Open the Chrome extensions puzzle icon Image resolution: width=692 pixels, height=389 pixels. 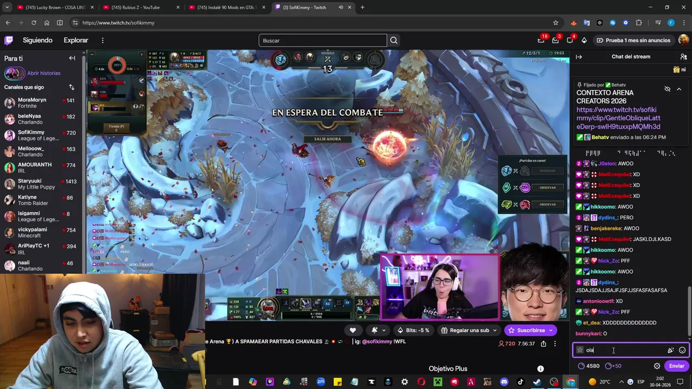pyautogui.click(x=638, y=23)
